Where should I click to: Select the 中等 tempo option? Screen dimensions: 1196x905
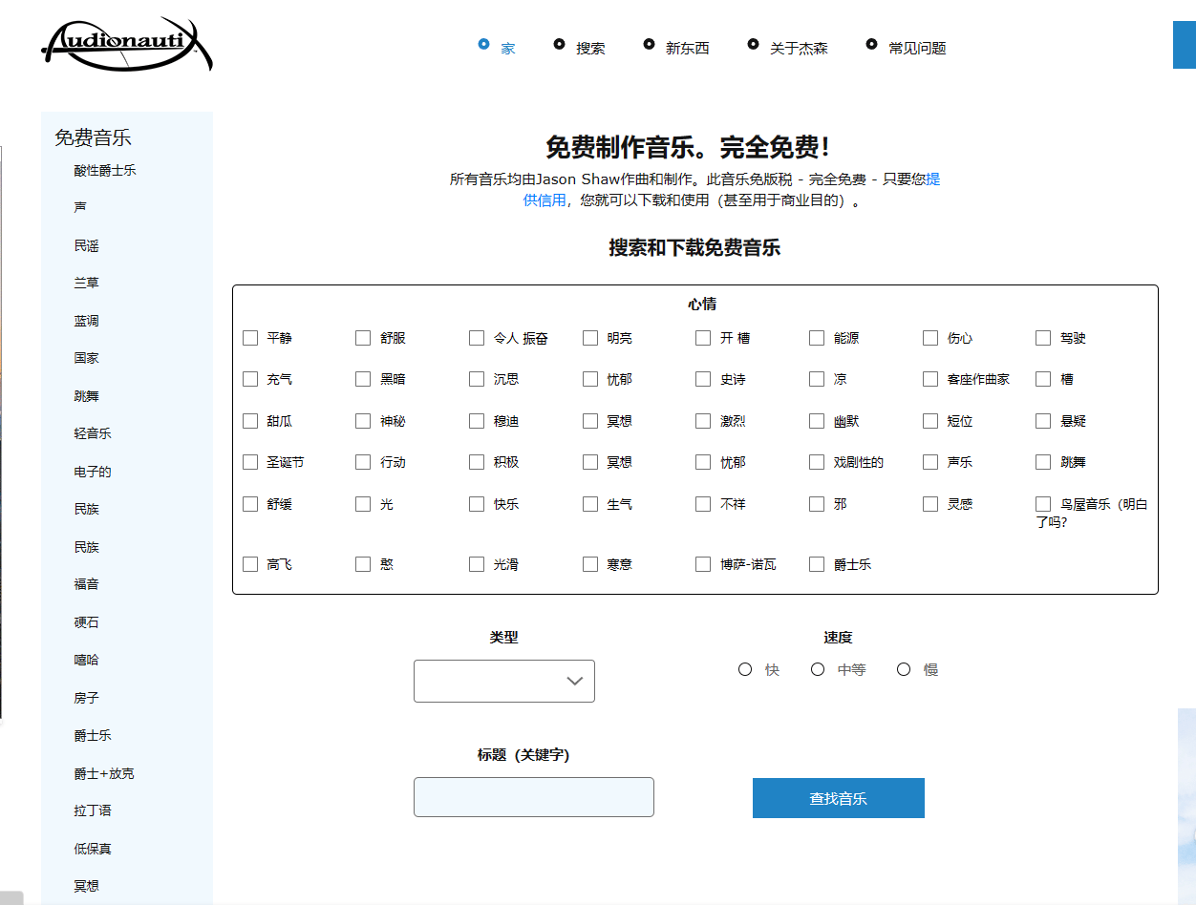[818, 669]
